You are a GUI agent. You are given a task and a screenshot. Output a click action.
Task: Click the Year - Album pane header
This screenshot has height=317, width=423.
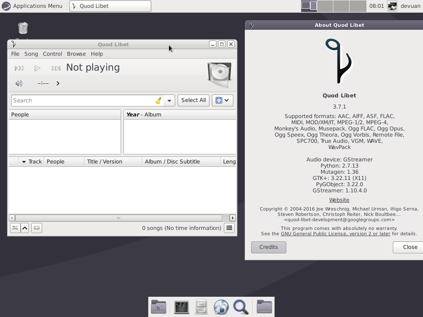pyautogui.click(x=180, y=115)
